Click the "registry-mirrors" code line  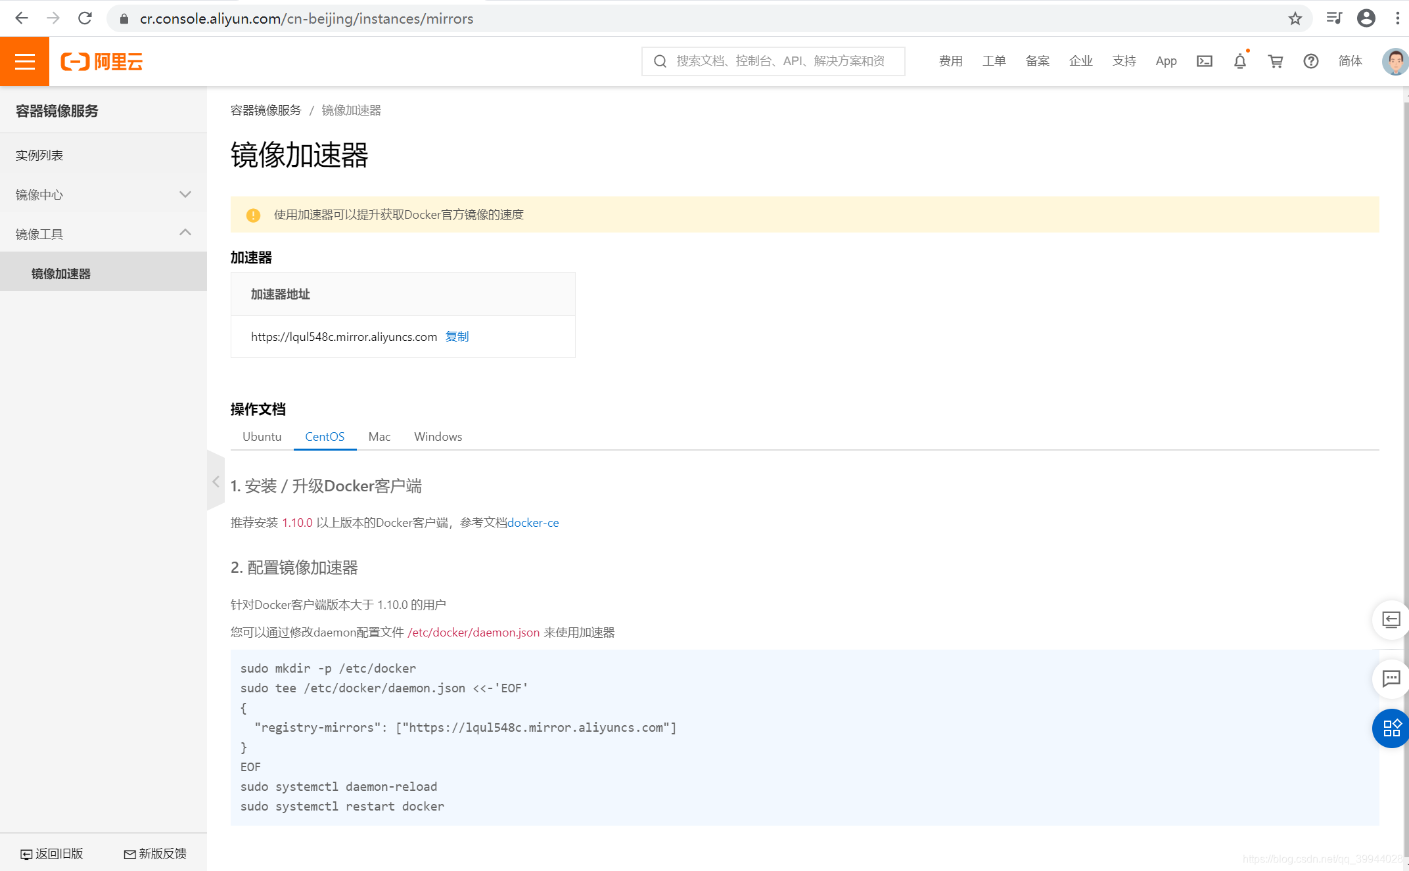coord(465,727)
